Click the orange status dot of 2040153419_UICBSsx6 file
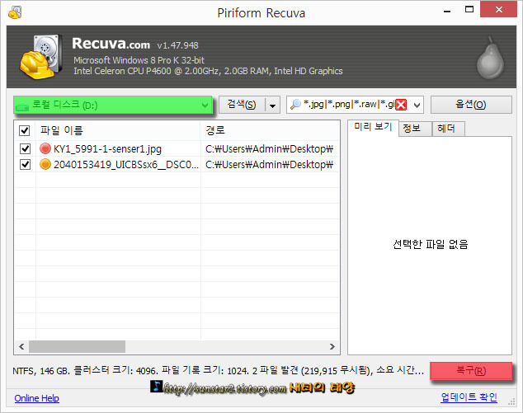The height and width of the screenshot is (413, 523). tap(45, 164)
